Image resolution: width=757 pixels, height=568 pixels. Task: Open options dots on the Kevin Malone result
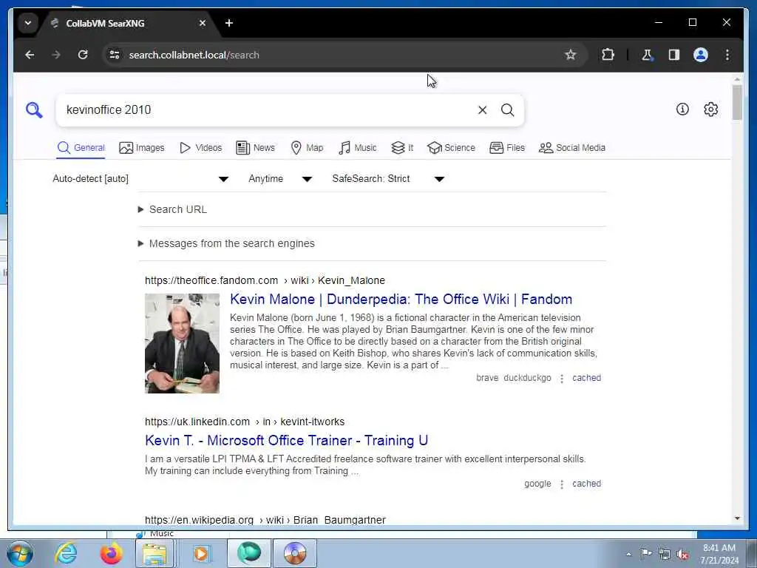click(562, 379)
